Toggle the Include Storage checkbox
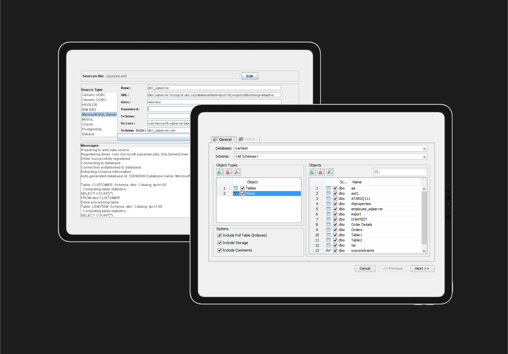 pos(219,243)
